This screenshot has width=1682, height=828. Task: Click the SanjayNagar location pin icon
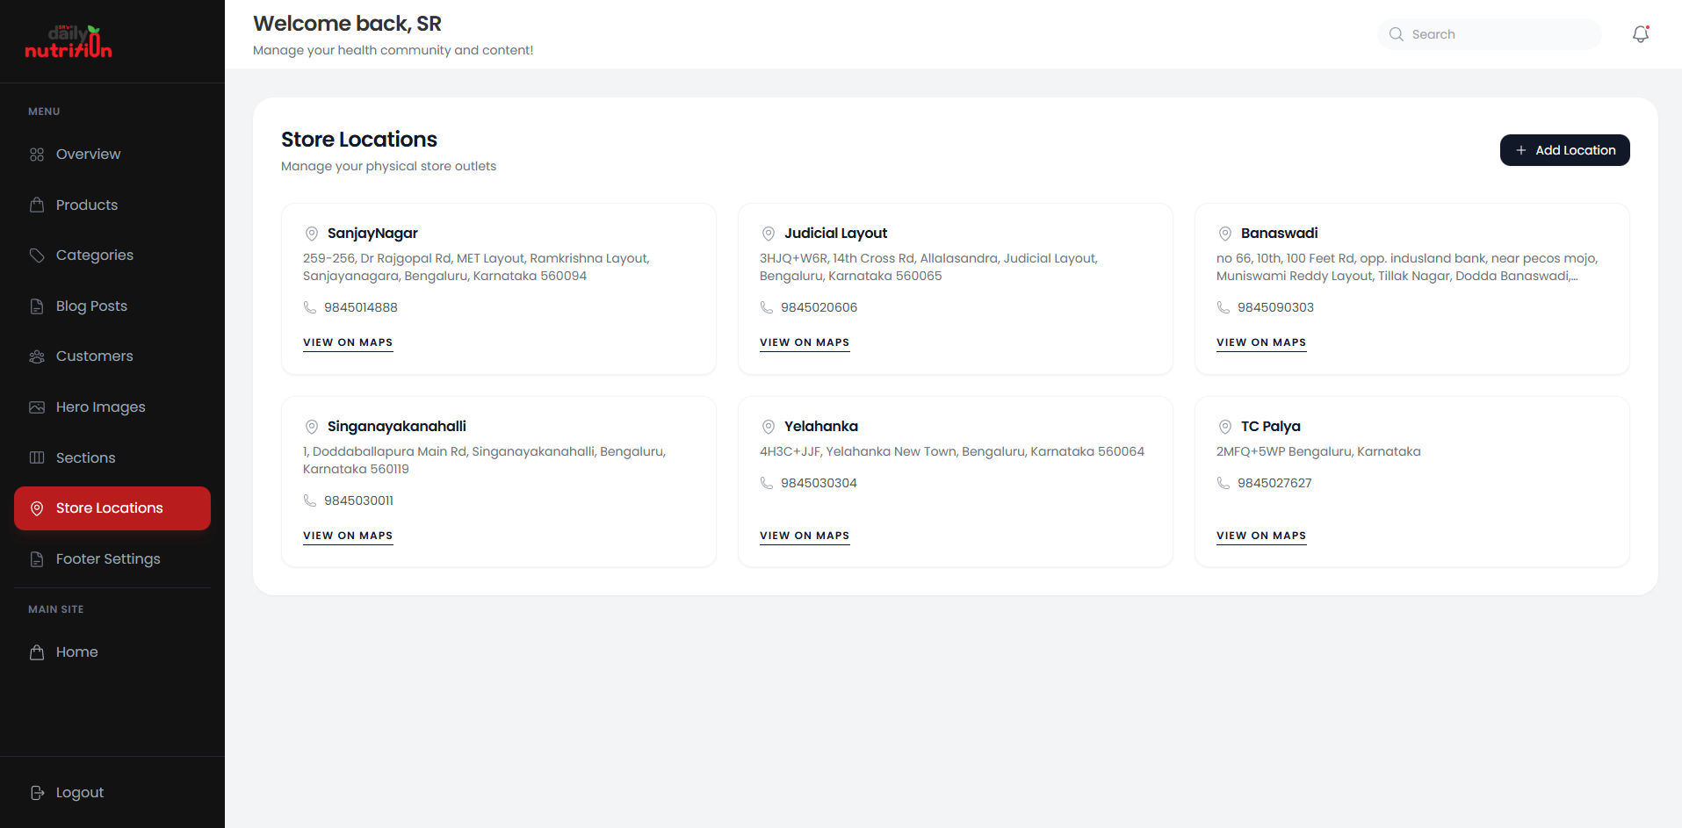pos(311,234)
